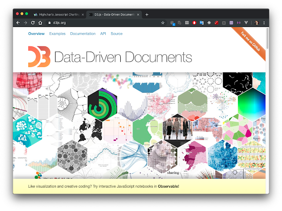282x211 pixels.
Task: Open the network graph hexagon example
Action: [x=223, y=105]
